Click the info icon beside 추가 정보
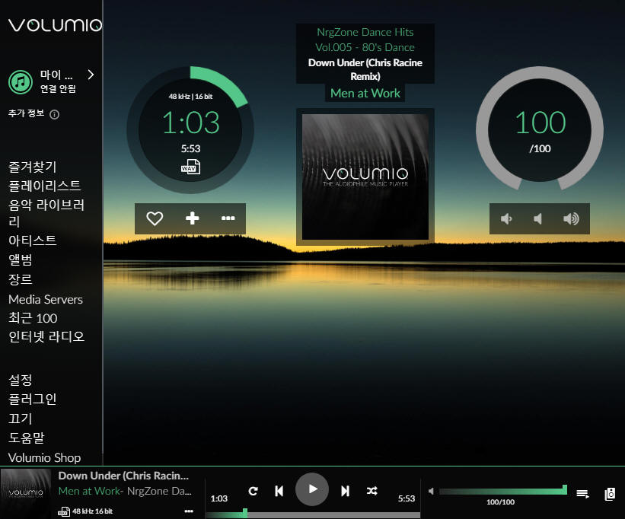The image size is (625, 519). 54,115
